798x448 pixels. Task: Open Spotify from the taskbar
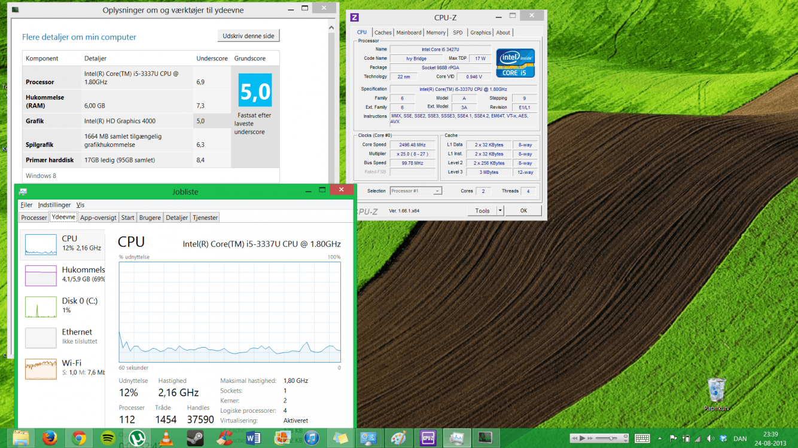pos(108,438)
